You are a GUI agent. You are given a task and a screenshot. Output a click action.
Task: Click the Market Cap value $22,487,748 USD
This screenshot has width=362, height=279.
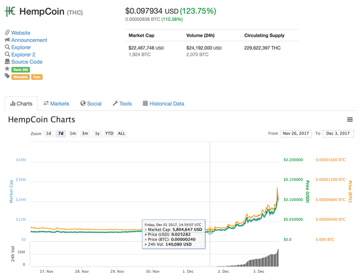pos(146,48)
